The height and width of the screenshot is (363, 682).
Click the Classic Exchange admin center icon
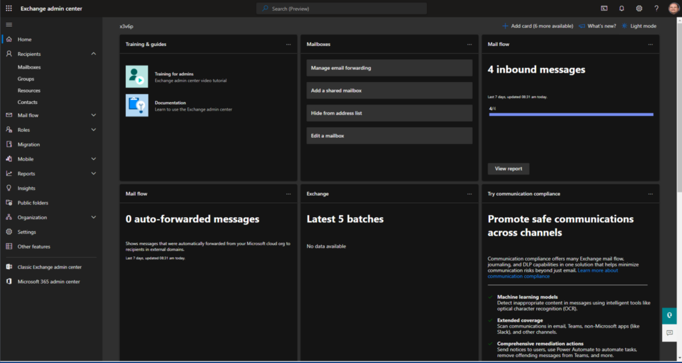pos(9,267)
